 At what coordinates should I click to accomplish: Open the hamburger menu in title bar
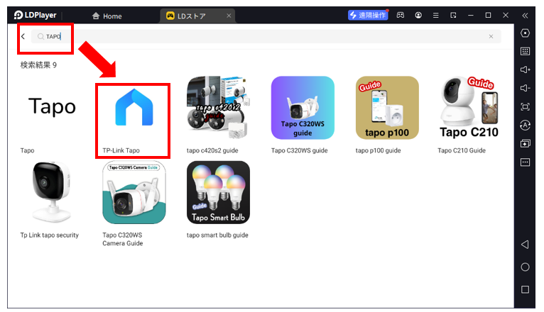tap(436, 15)
